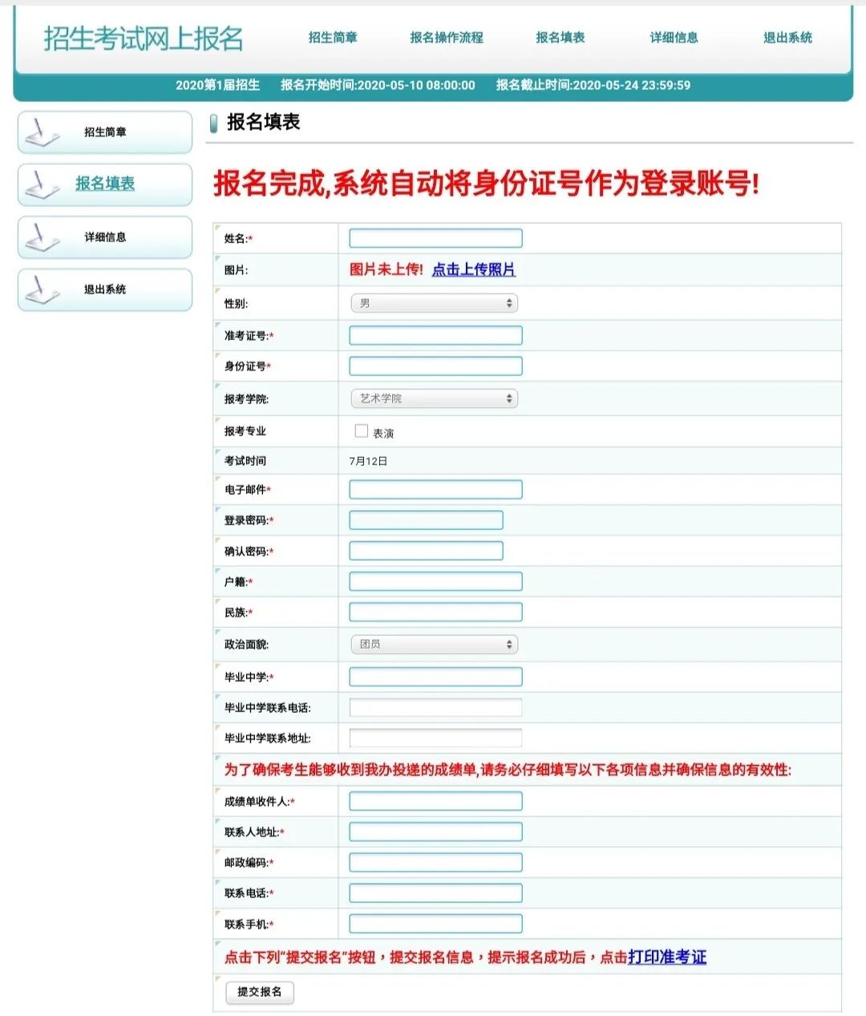Open the 政治面貌 dropdown showing 团员

click(434, 645)
